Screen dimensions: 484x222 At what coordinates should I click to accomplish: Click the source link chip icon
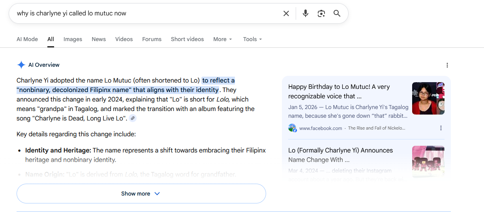tap(133, 118)
